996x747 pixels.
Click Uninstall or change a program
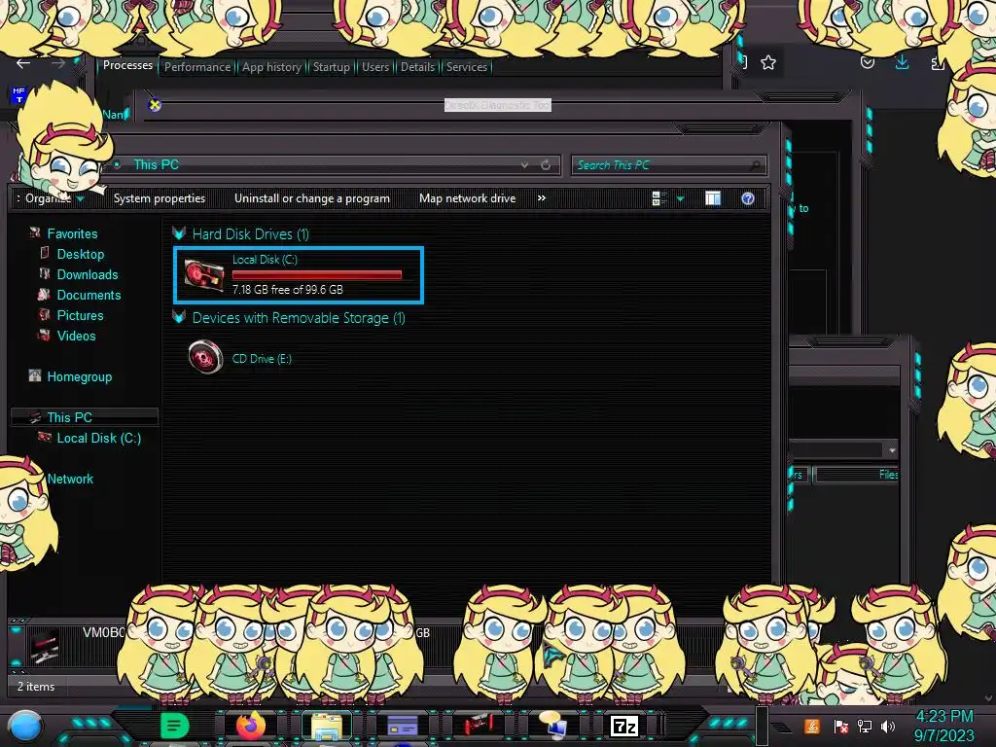[312, 198]
